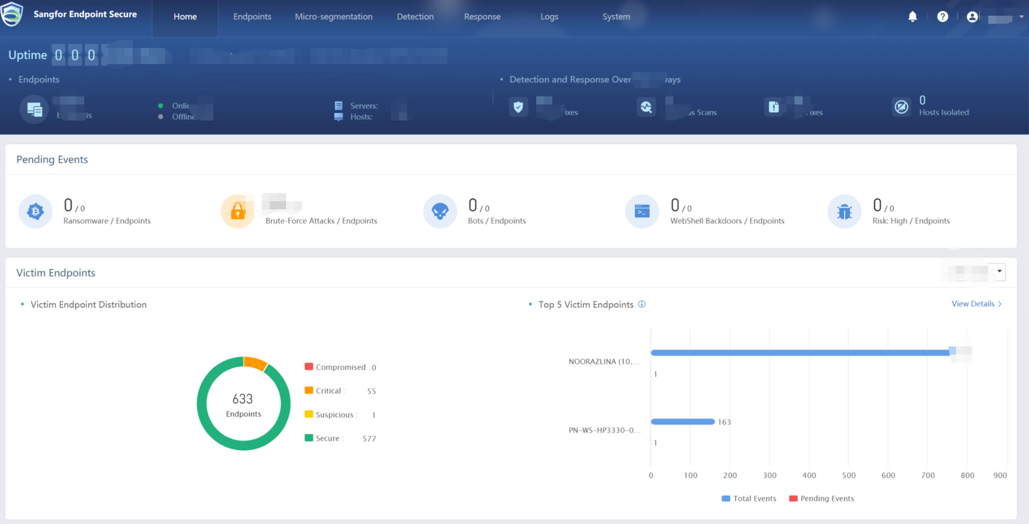Click the Risk: High bug icon
Viewport: 1029px width, 524px height.
click(x=844, y=211)
